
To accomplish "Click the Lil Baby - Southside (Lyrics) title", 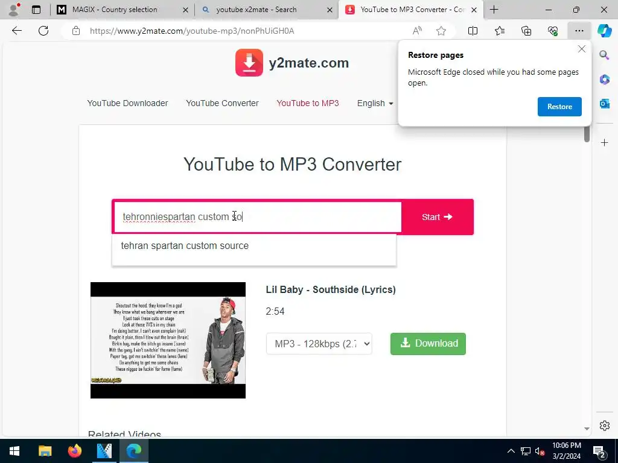I will [331, 290].
